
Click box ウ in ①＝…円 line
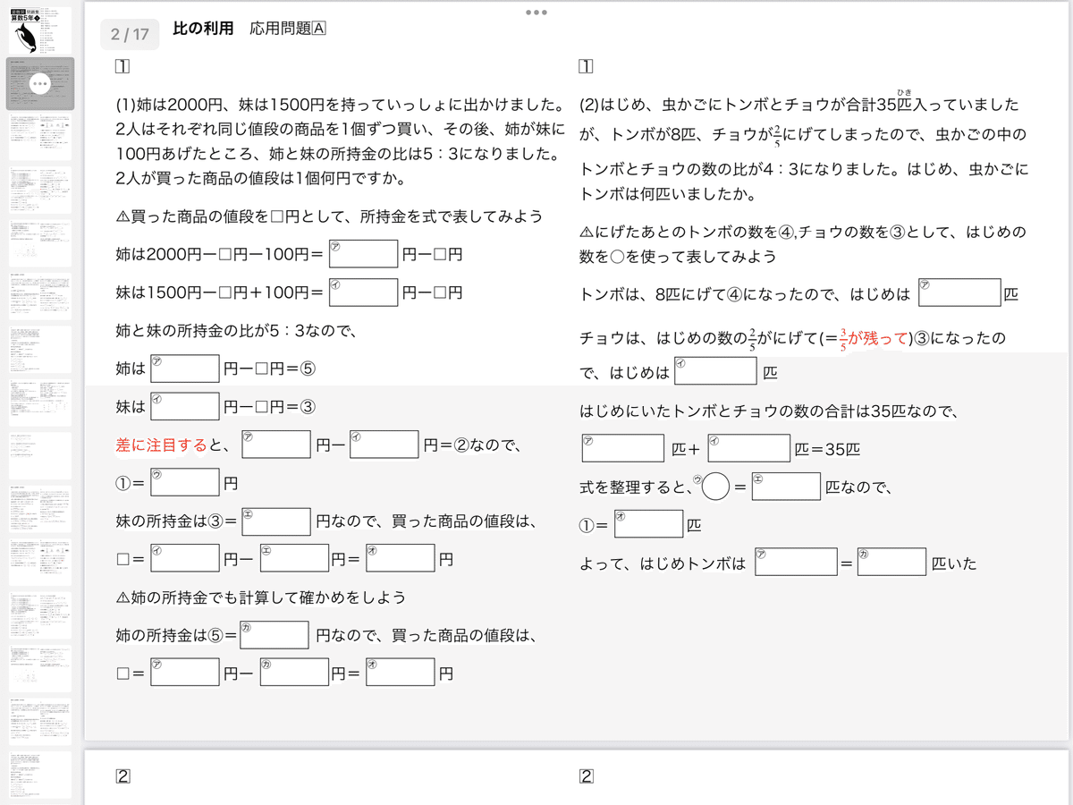point(185,482)
